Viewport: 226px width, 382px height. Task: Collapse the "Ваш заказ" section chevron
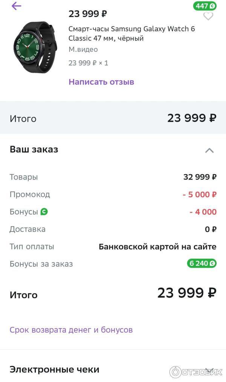tap(209, 150)
